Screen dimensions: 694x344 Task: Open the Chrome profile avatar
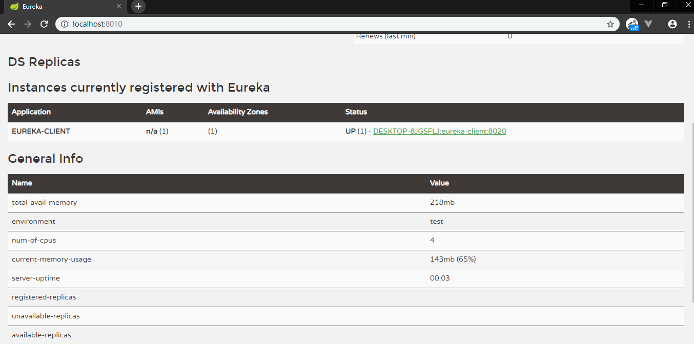click(672, 24)
